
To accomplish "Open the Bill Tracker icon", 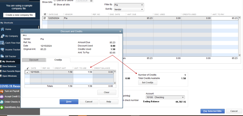I will (x=2, y=56).
